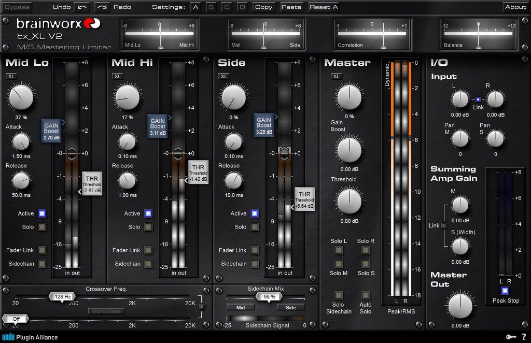Click the Paste settings button
This screenshot has height=343, width=531.
[291, 7]
